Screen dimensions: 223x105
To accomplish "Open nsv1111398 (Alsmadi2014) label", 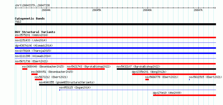I will pos(33,56).
